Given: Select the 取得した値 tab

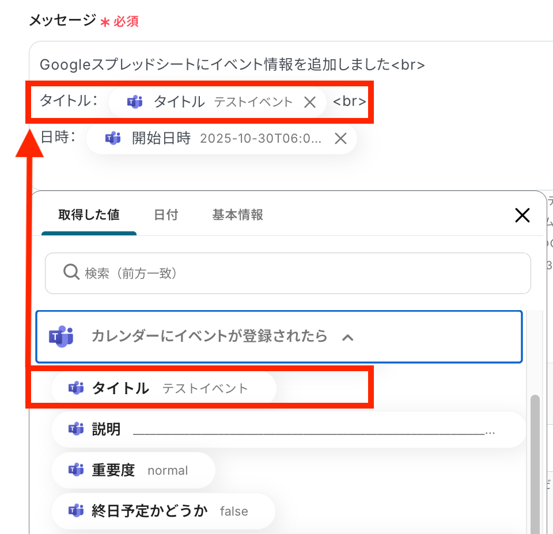Looking at the screenshot, I should [89, 215].
